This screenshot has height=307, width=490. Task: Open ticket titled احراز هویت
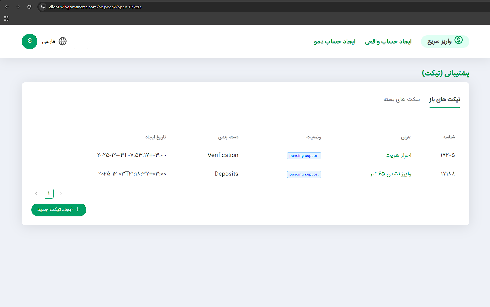point(398,155)
